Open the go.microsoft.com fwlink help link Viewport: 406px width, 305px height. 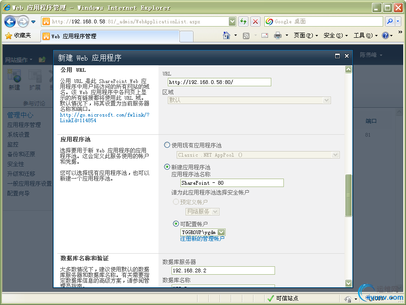point(104,118)
